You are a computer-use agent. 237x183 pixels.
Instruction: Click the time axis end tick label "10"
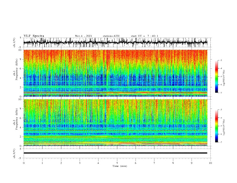(210, 163)
